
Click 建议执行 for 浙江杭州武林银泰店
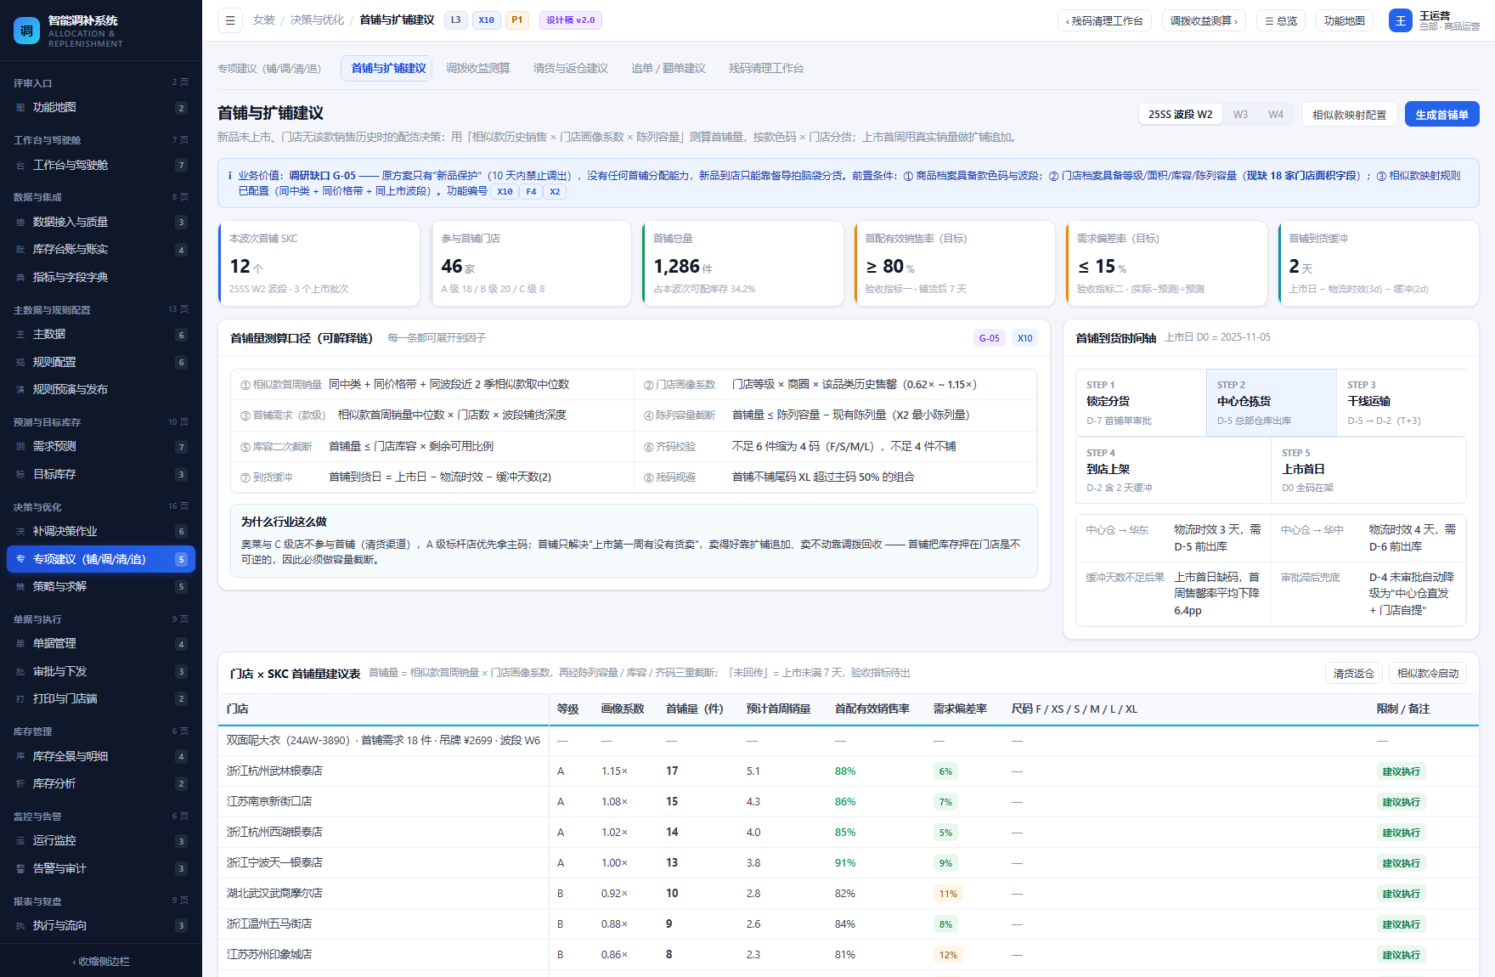click(x=1401, y=772)
